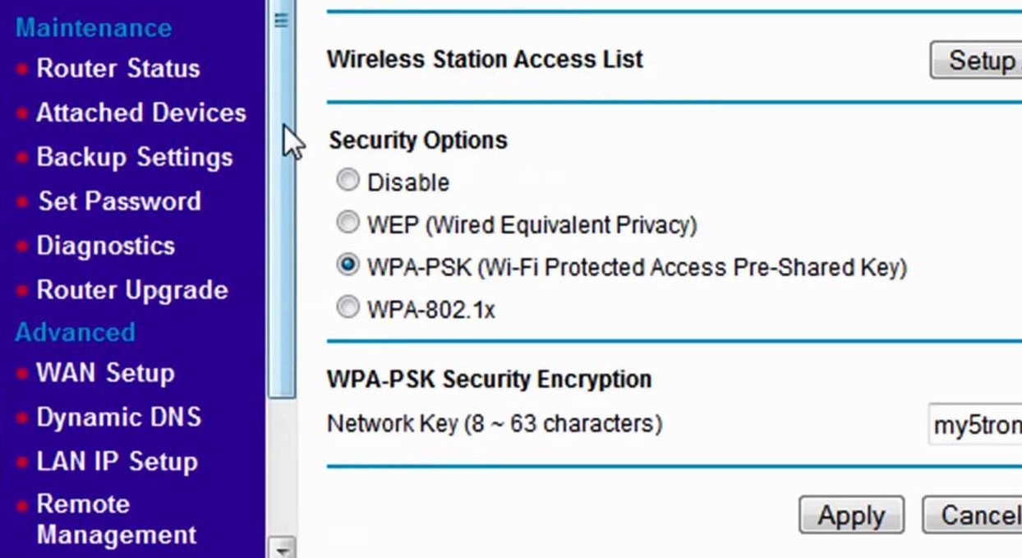Select WEP (Wired Equivalent Privacy) option
Screen dimensions: 1022x558
348,223
